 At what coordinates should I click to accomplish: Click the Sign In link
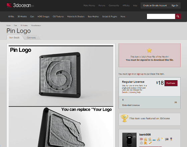point(175,5)
